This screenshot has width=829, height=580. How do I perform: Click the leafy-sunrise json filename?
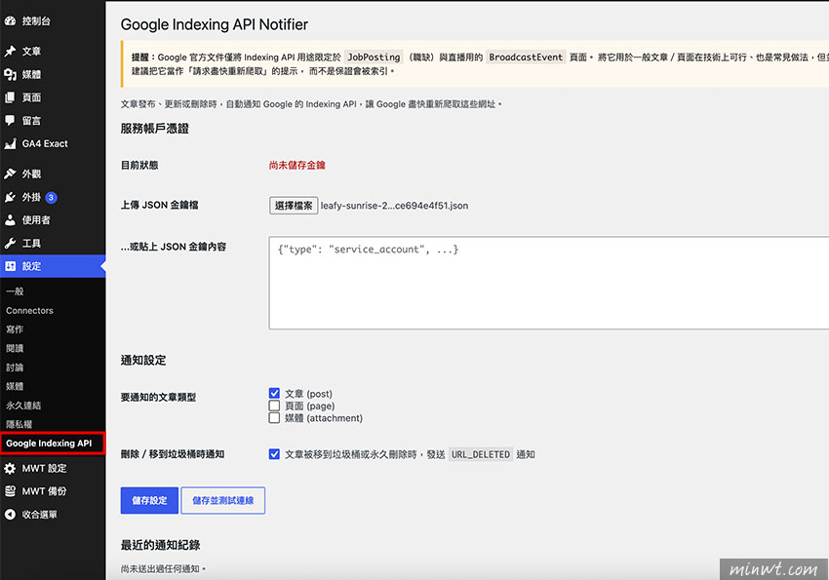point(394,206)
